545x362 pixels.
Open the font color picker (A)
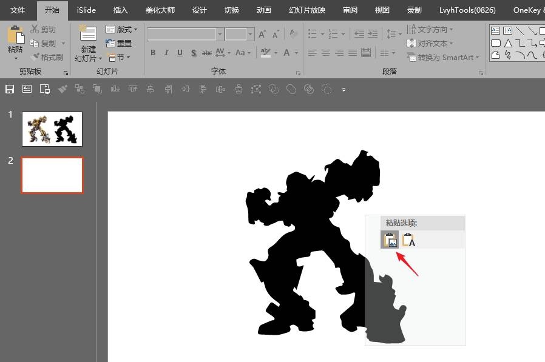(x=286, y=53)
